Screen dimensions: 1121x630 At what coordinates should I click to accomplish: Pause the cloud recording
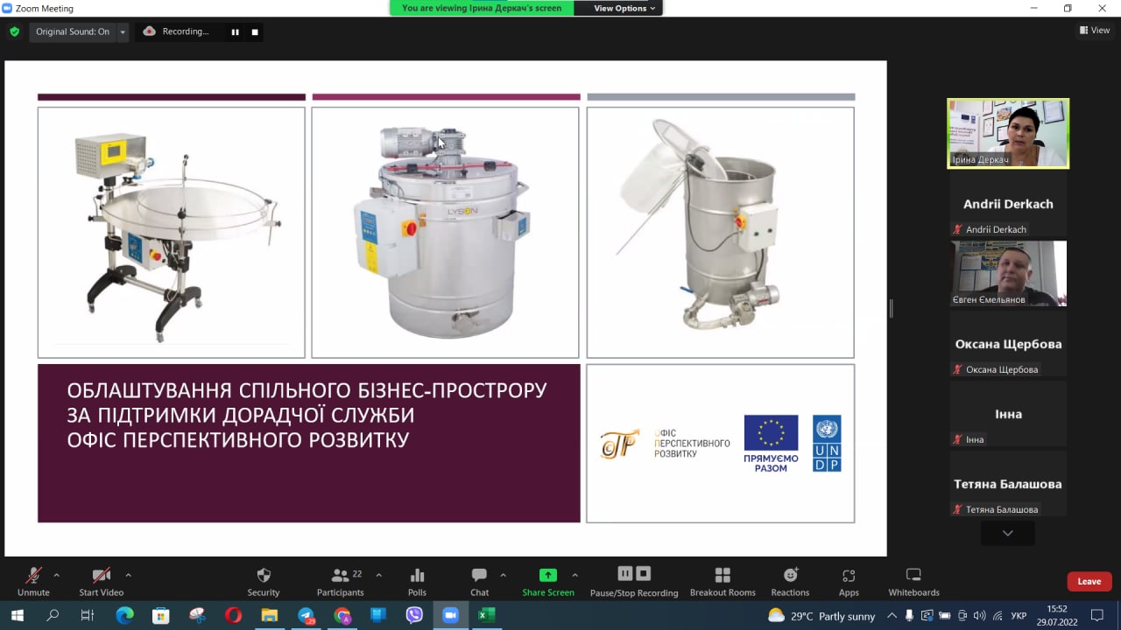(624, 574)
